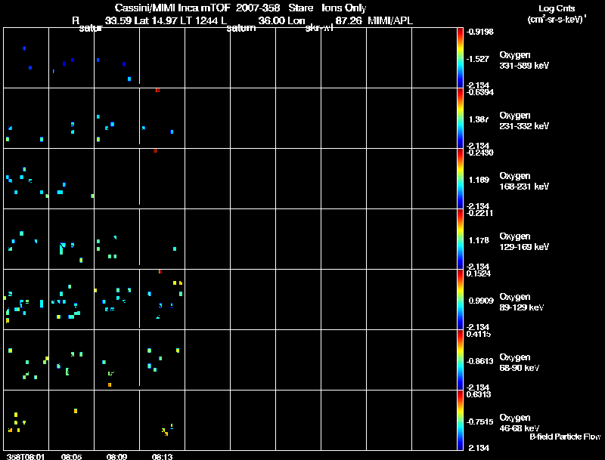Pick the Oxygen 46-68 keV color bar

[x=460, y=420]
